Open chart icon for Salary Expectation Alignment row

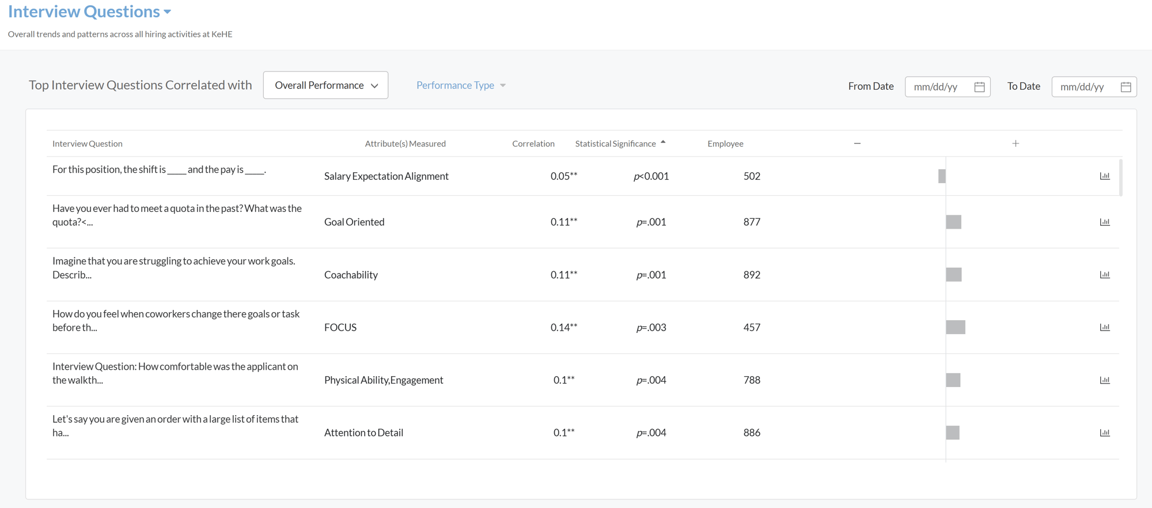click(1104, 176)
